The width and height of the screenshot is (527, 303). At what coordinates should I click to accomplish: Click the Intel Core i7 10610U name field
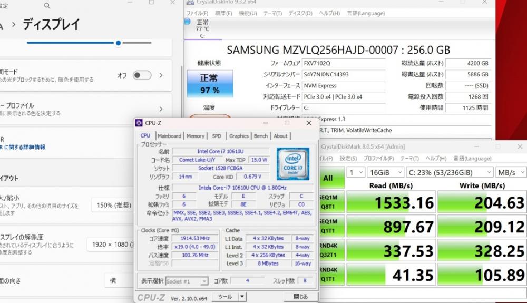pos(220,152)
